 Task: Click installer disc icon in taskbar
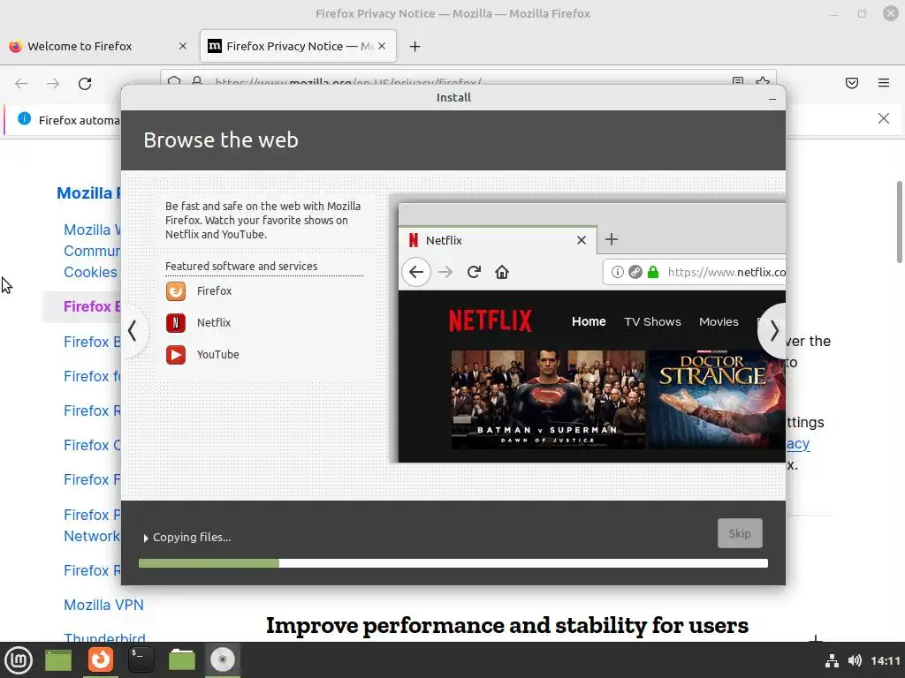pyautogui.click(x=223, y=659)
